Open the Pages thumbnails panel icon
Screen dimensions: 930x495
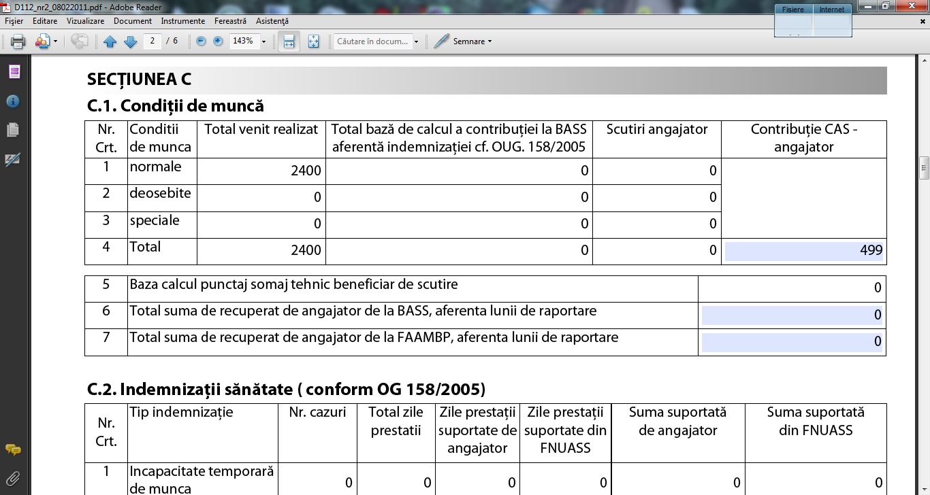(13, 130)
